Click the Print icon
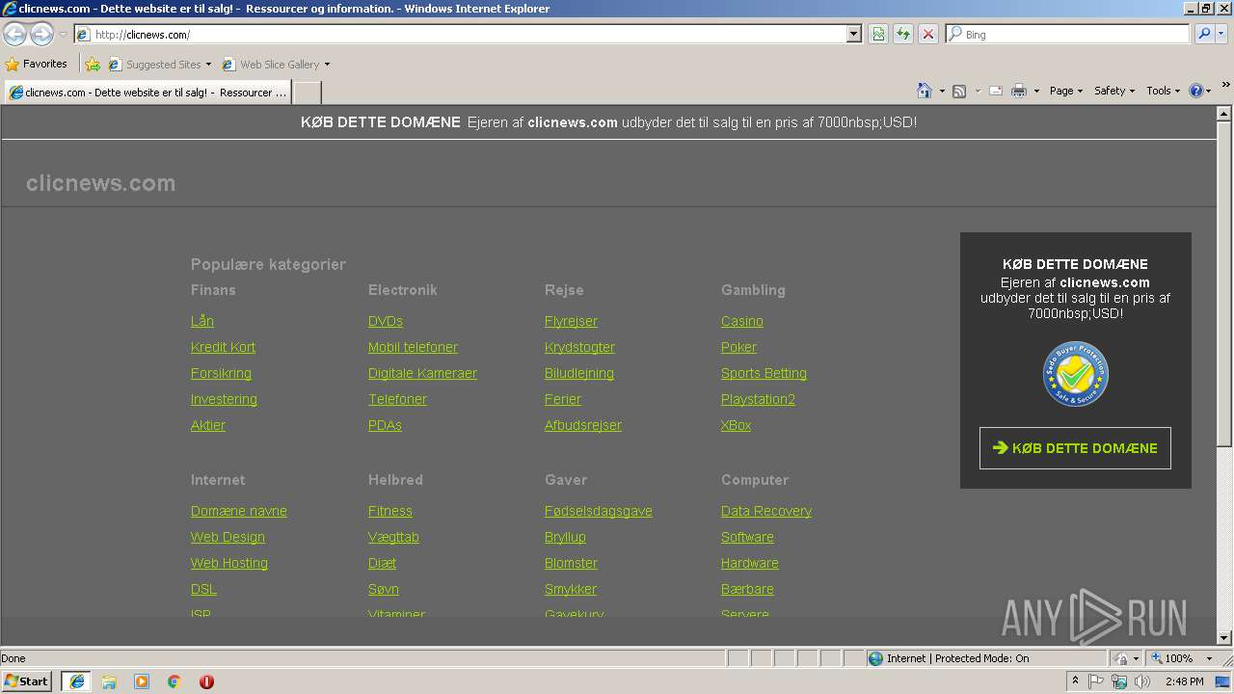Image resolution: width=1234 pixels, height=694 pixels. click(1019, 91)
